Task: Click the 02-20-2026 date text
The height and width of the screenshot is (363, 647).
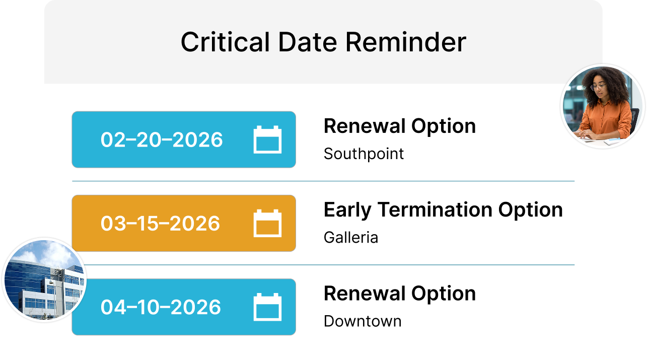Action: (x=162, y=139)
